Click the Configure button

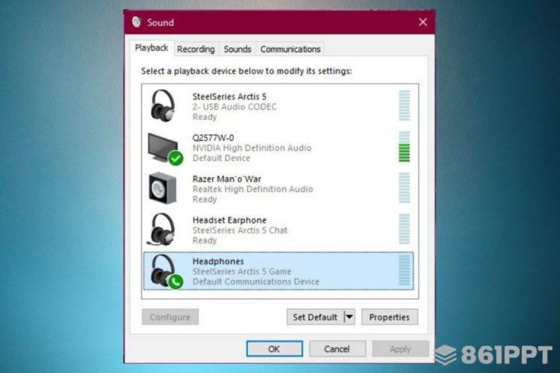(170, 317)
